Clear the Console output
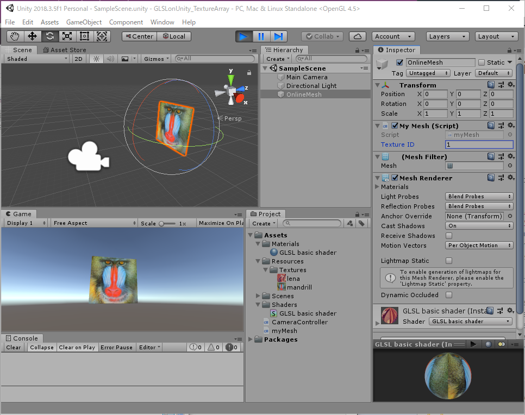525x415 pixels. pyautogui.click(x=14, y=348)
